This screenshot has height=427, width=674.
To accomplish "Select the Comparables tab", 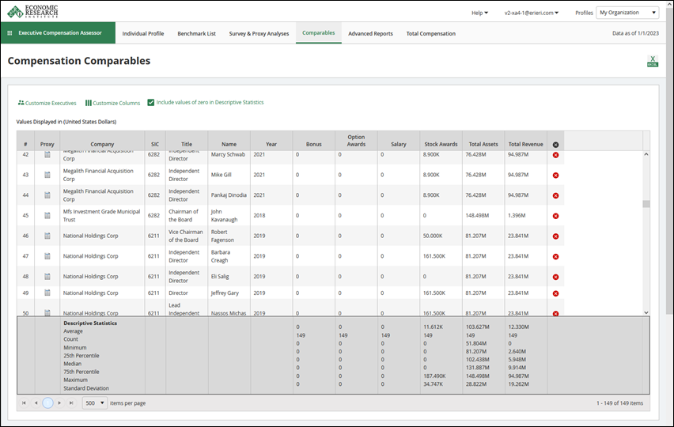I will [x=319, y=33].
